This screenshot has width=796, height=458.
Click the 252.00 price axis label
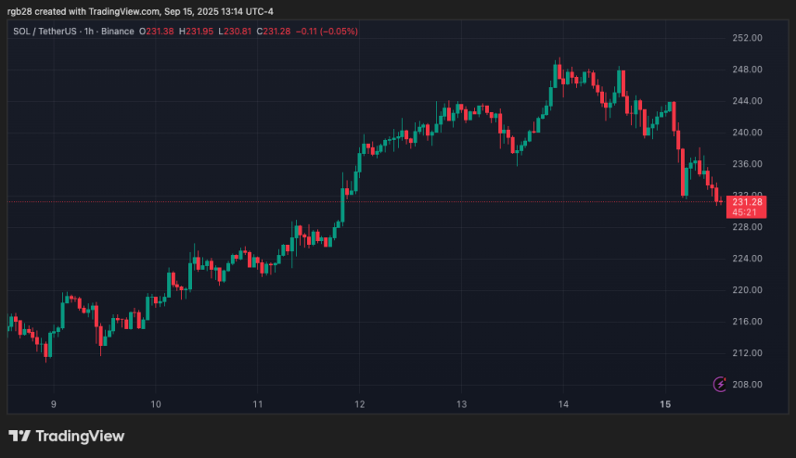tap(747, 38)
